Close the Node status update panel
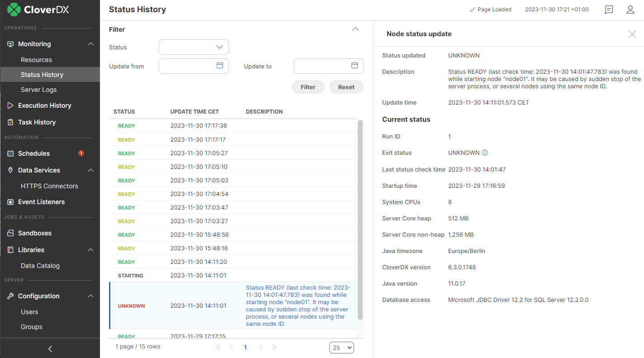The height and width of the screenshot is (358, 644). (x=632, y=34)
